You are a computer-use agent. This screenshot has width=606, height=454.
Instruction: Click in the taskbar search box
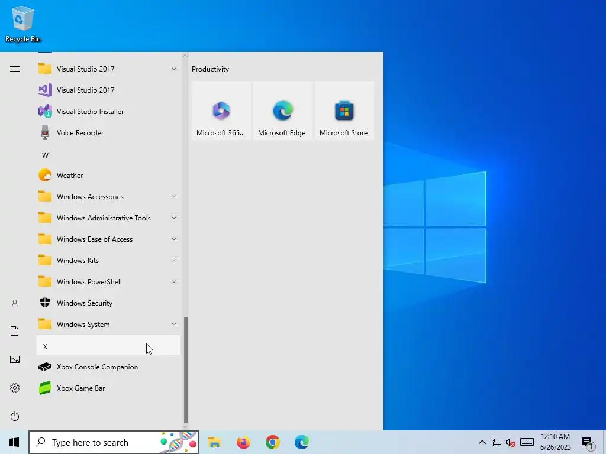tap(114, 442)
